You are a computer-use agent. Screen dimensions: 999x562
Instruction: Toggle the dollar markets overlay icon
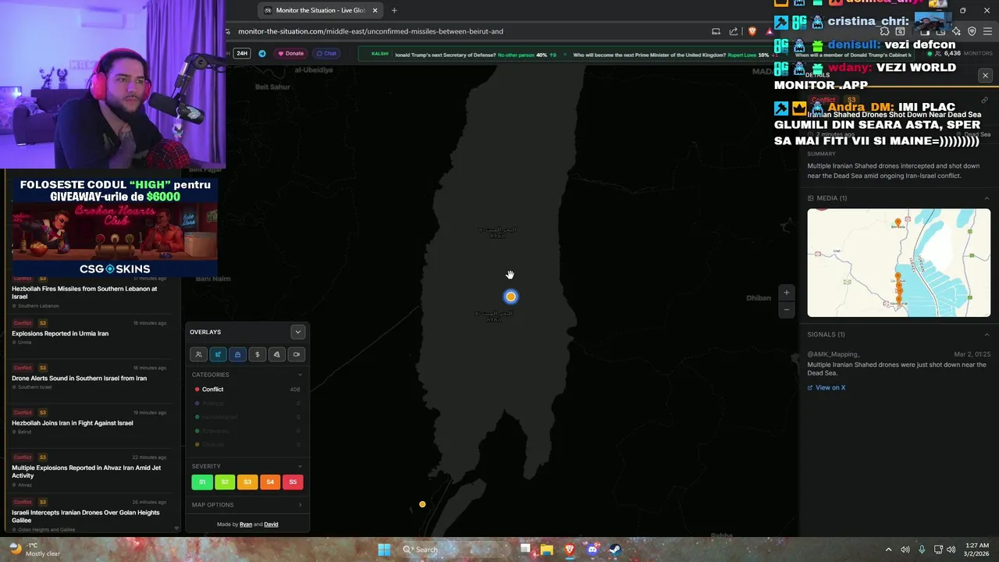(x=257, y=354)
